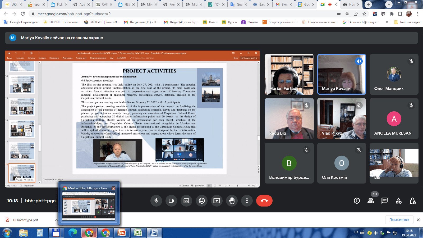The width and height of the screenshot is (423, 238).
Task: Open host controls lock icon
Action: 412,201
